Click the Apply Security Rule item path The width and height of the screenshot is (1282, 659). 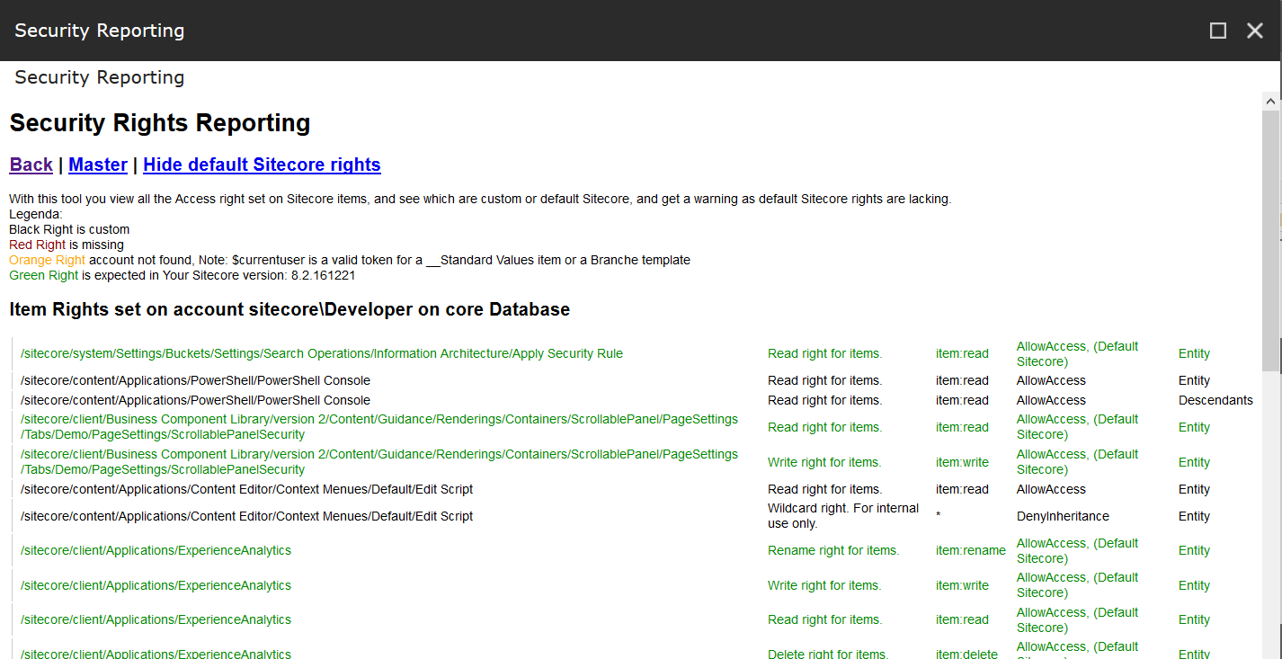tap(322, 353)
